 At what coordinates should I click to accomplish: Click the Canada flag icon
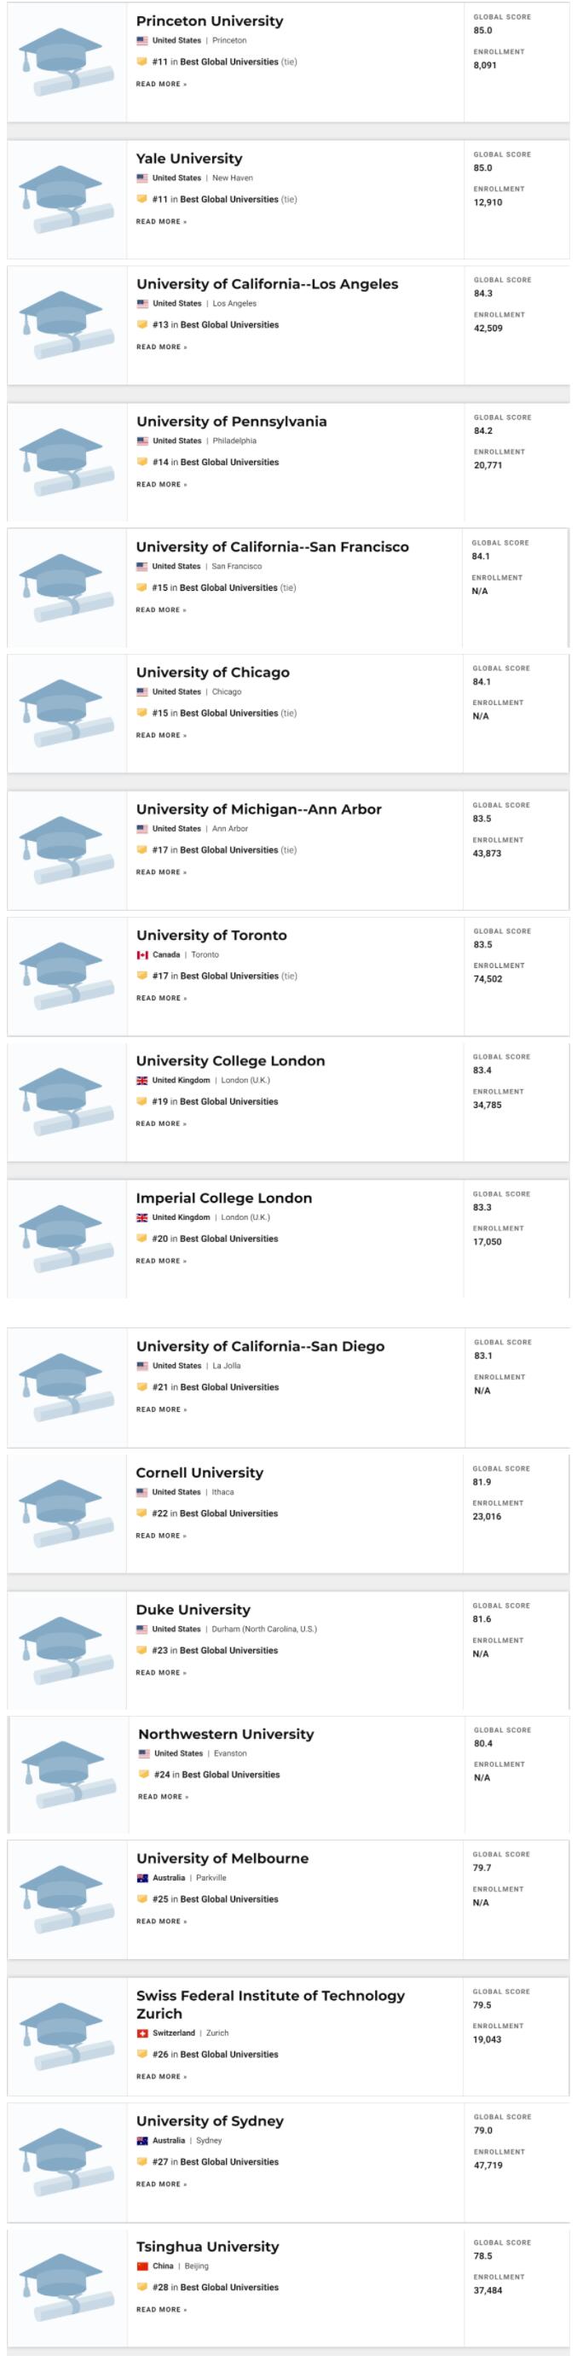coord(141,955)
